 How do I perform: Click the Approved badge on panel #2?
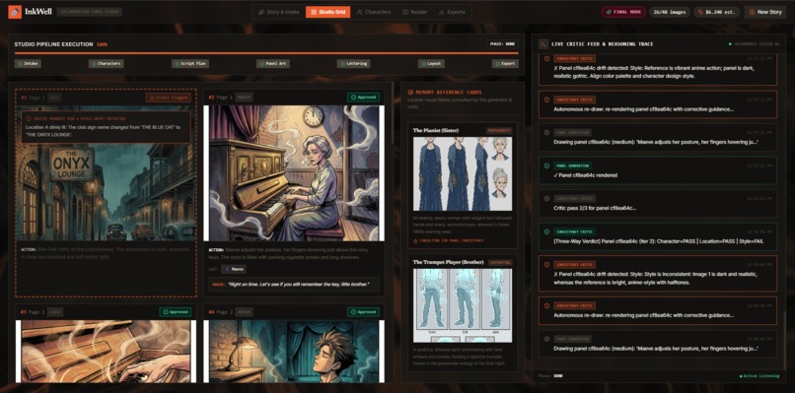click(x=363, y=98)
